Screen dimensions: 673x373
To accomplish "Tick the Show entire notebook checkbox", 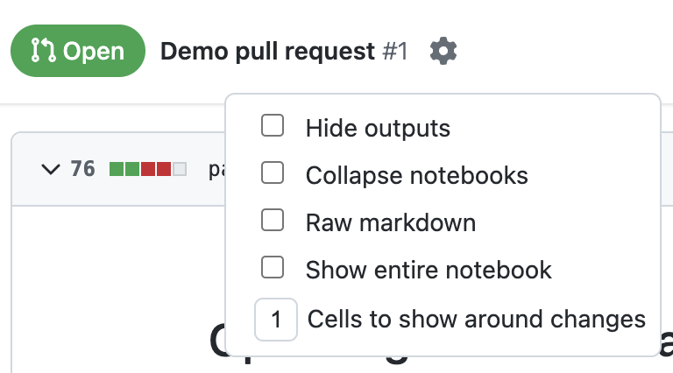I will pyautogui.click(x=273, y=268).
